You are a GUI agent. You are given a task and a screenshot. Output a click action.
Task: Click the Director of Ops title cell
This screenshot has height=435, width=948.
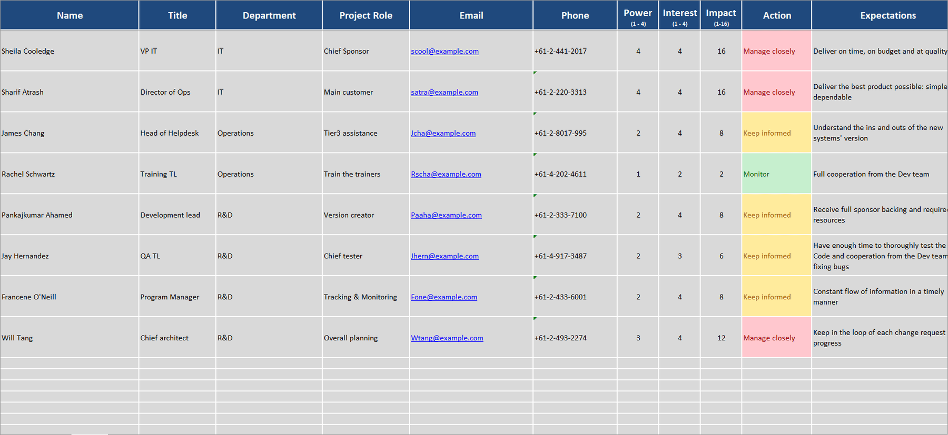coord(177,92)
